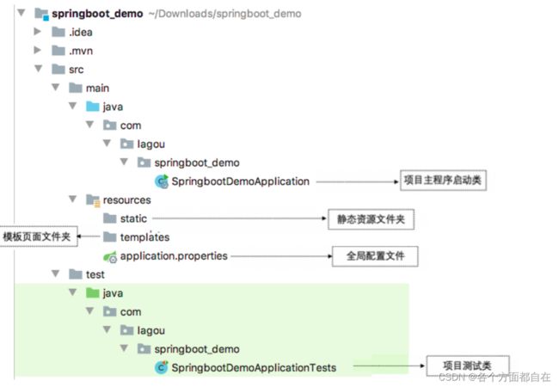The width and height of the screenshot is (559, 387).
Task: Click the 项目主程序启动类 annotation label
Action: point(444,181)
